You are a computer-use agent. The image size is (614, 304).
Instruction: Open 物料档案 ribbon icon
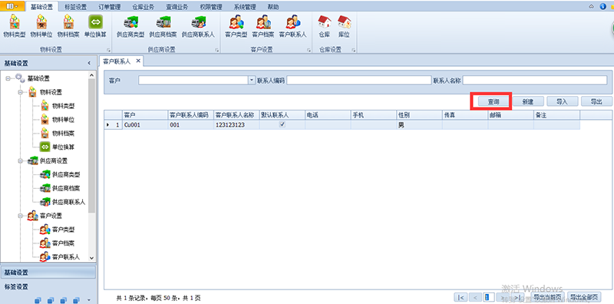68,27
